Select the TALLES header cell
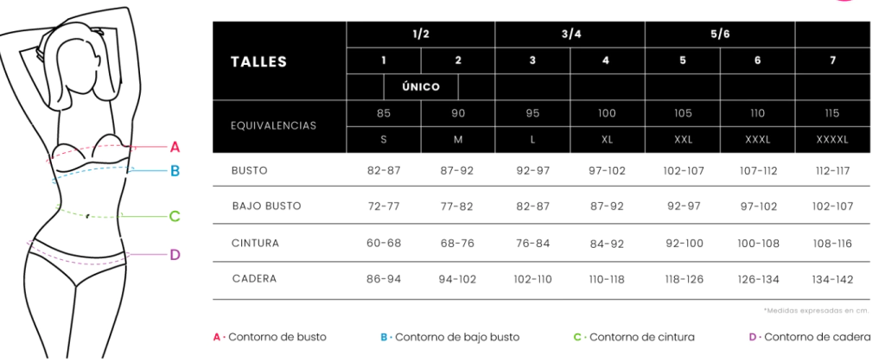885x362 pixels. [x=259, y=61]
